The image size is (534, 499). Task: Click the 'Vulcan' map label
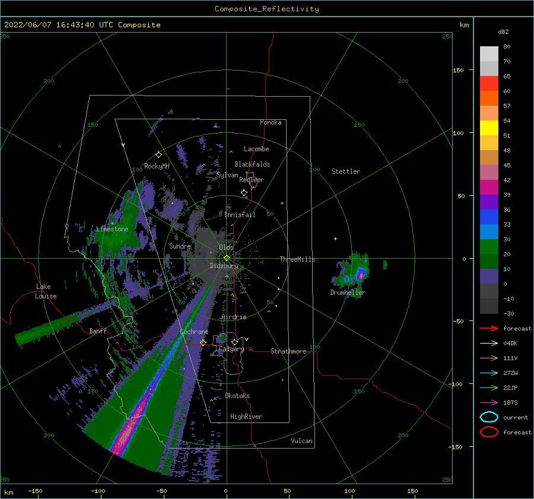(302, 441)
